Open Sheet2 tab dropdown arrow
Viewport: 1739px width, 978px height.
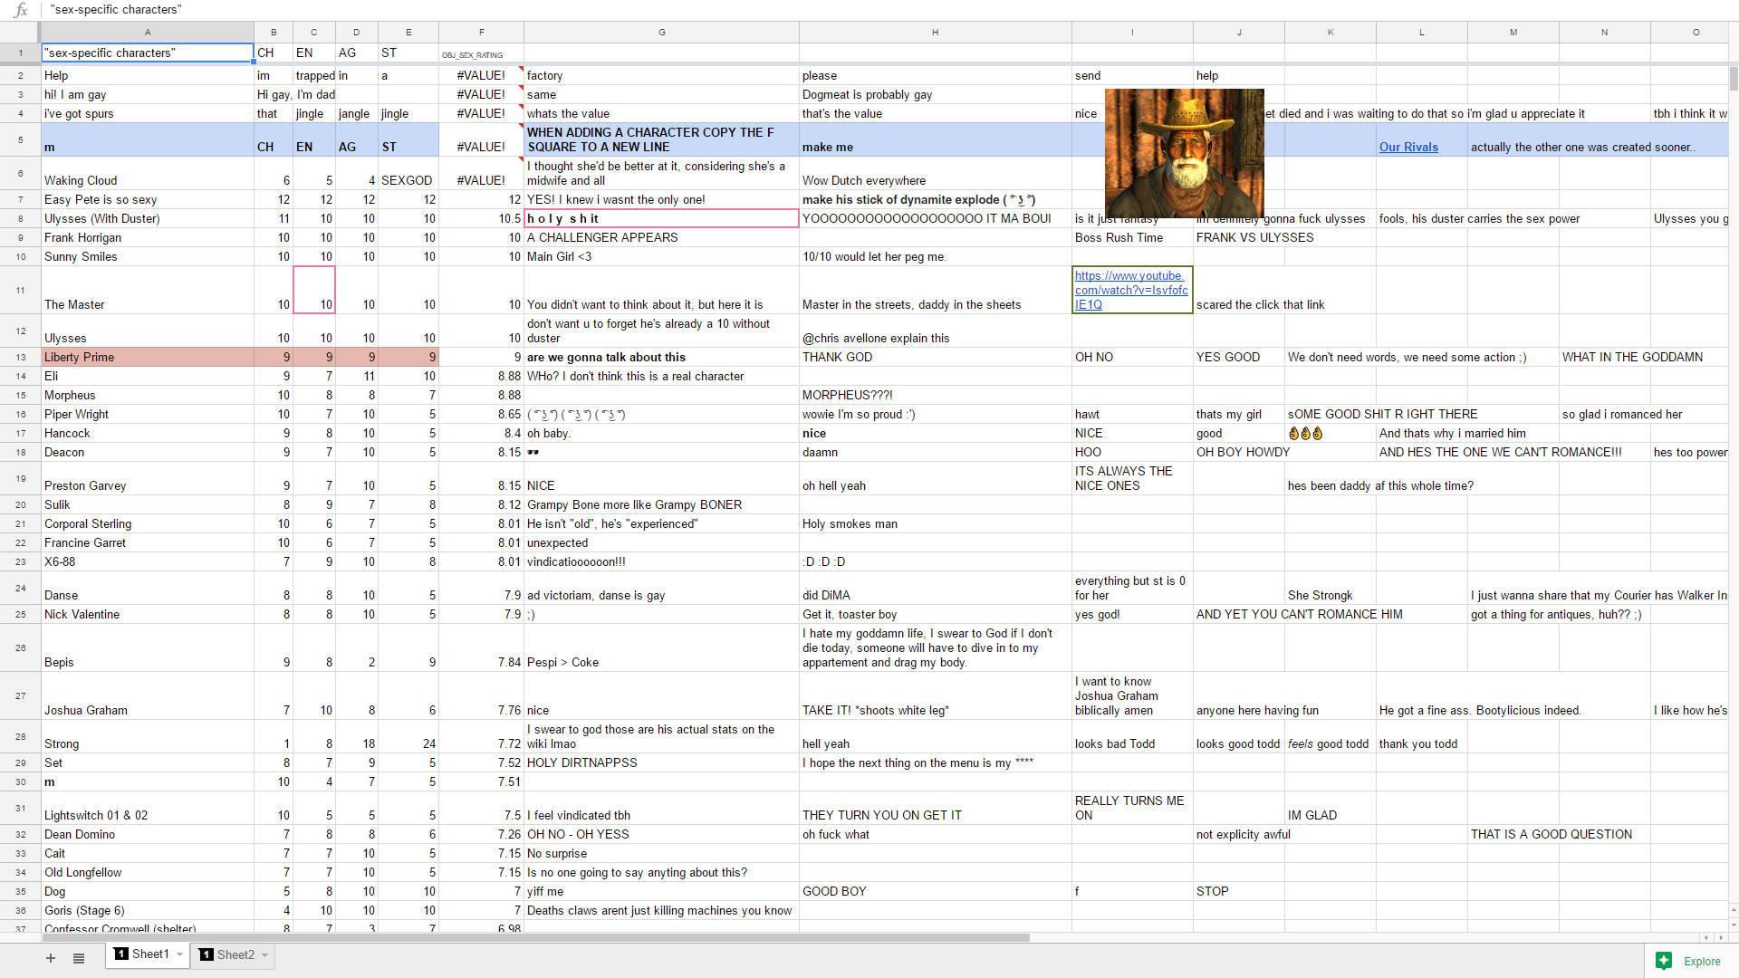pyautogui.click(x=264, y=955)
